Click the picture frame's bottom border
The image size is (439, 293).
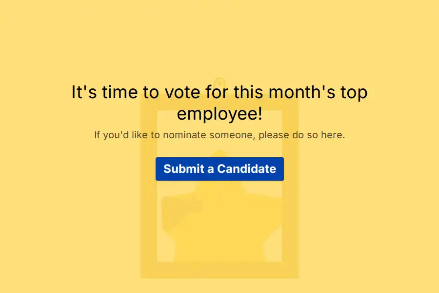click(x=219, y=270)
